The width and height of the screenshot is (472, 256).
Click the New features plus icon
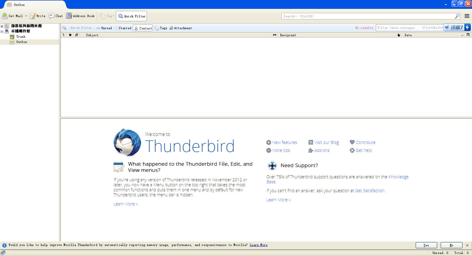pos(269,142)
